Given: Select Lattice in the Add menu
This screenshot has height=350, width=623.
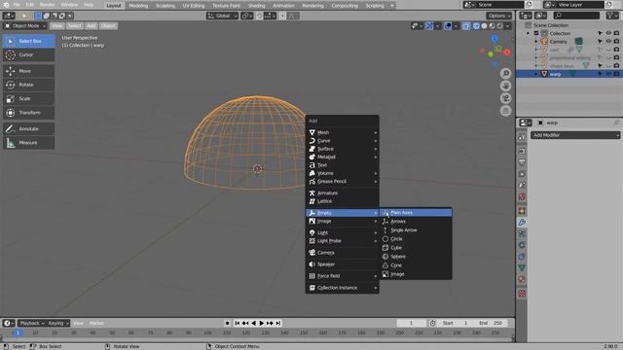Looking at the screenshot, I should pos(342,201).
